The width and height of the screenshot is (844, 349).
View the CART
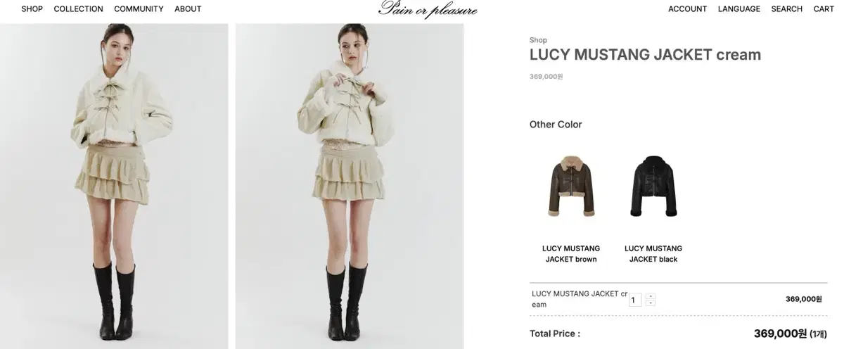click(824, 9)
